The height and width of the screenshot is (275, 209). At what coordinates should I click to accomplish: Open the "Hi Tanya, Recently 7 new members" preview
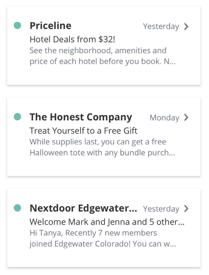(93, 233)
